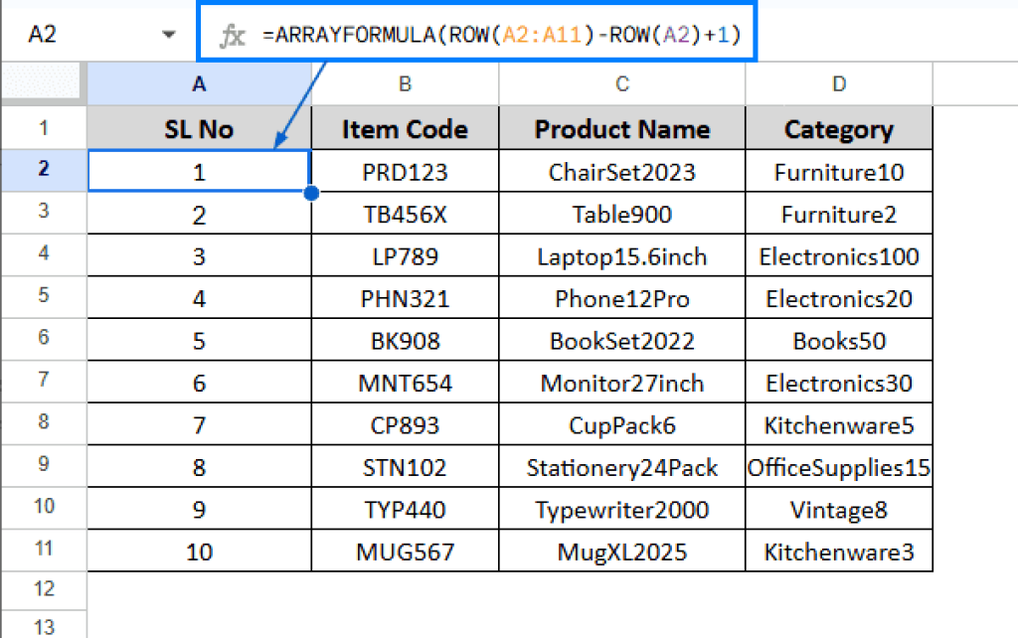This screenshot has height=638, width=1018.
Task: Select the Item Code header cell
Action: (404, 129)
